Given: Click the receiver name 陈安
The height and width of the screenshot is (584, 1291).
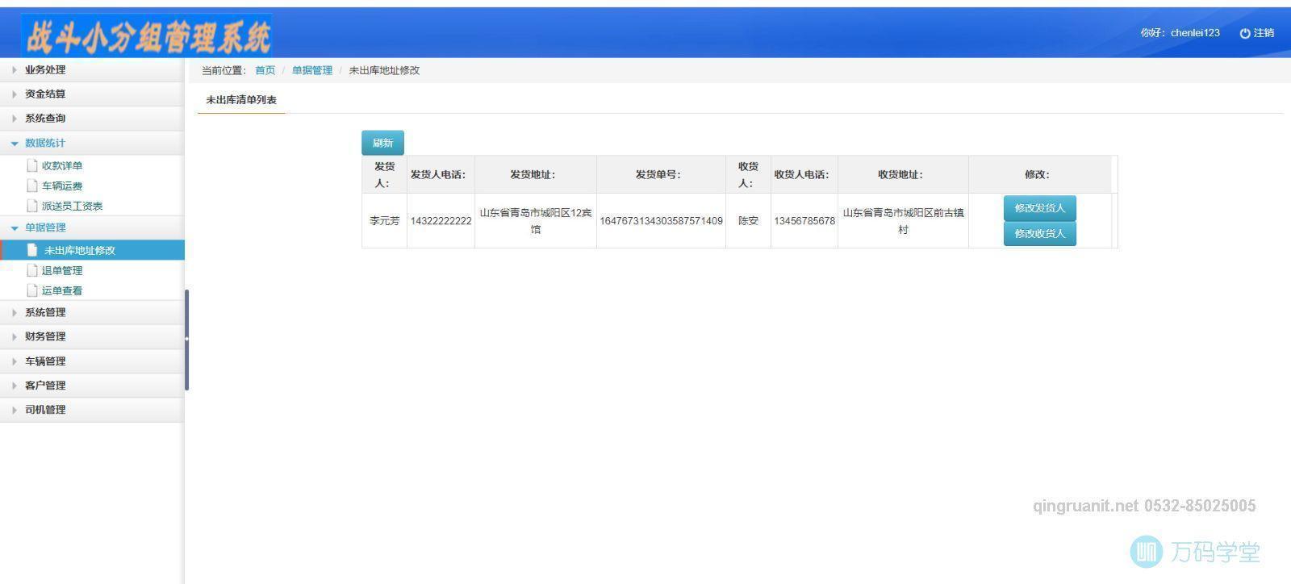Looking at the screenshot, I should tap(748, 221).
